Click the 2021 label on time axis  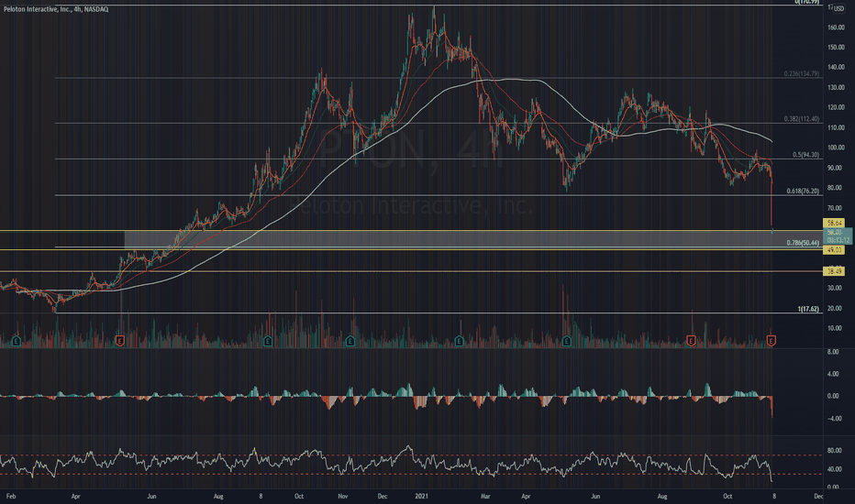(421, 497)
